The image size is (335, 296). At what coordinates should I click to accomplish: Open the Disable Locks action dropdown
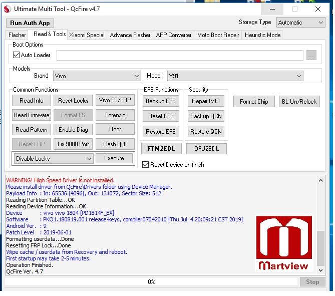[54, 159]
